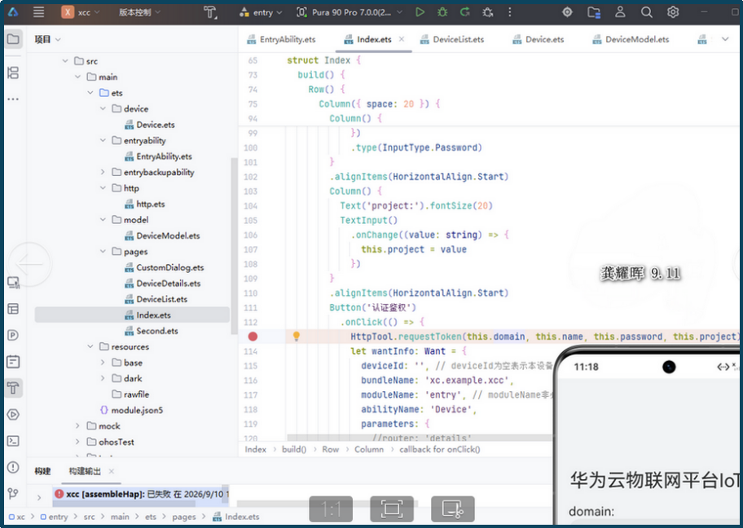Click the fit-to-screen overlay button
Viewport: 743px width, 528px height.
(x=391, y=509)
